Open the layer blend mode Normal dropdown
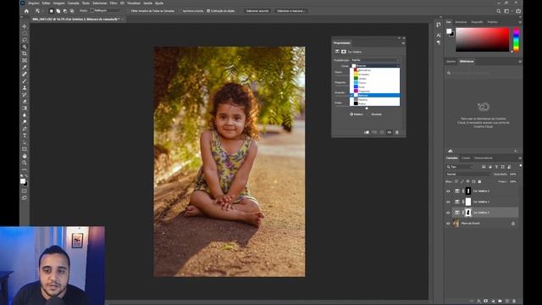This screenshot has height=305, width=542. point(468,175)
